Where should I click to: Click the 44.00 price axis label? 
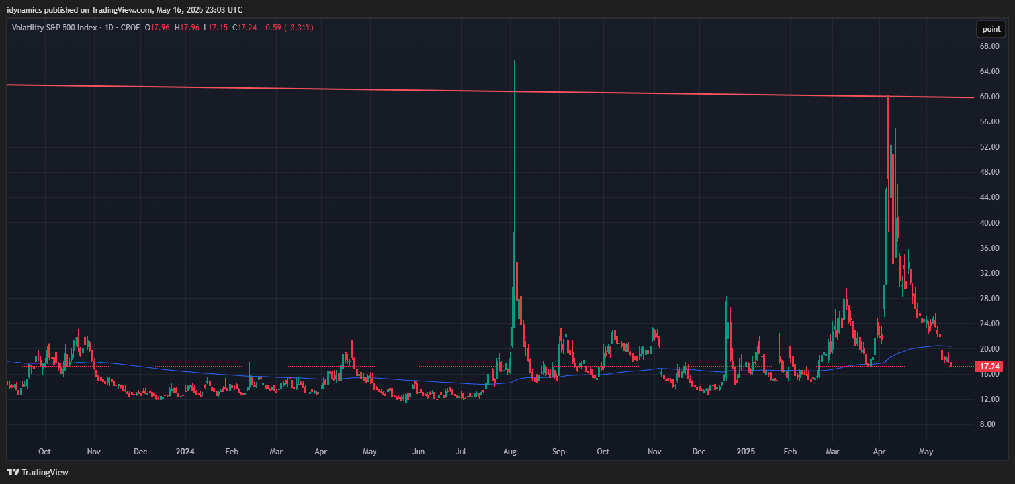pyautogui.click(x=989, y=197)
